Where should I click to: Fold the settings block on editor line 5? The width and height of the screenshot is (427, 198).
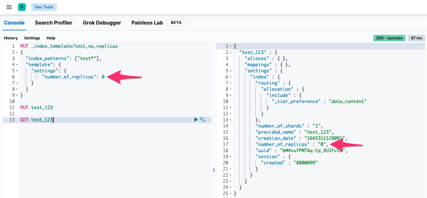coord(16,71)
